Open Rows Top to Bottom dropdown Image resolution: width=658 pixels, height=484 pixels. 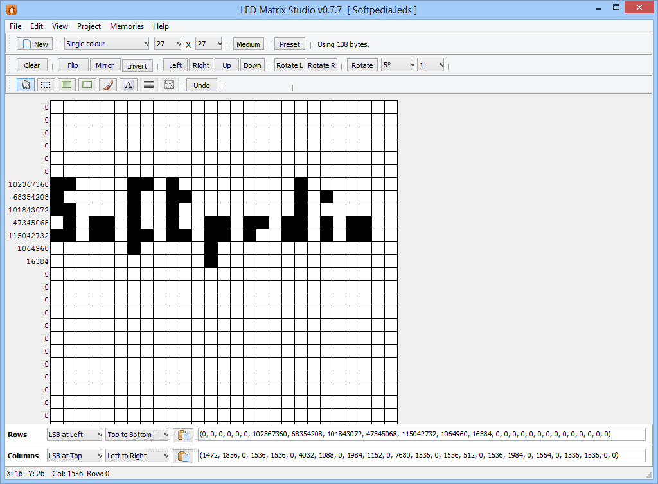click(x=137, y=435)
